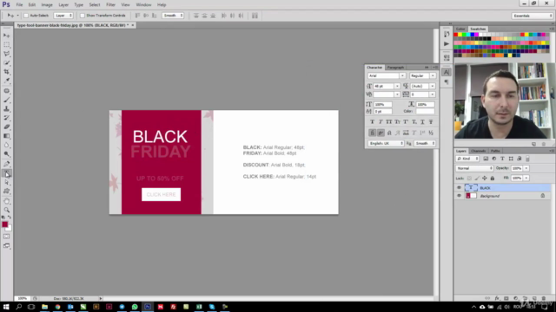Click the Quick Mask mode icon
Viewport: 556px width, 312px height.
(x=7, y=237)
